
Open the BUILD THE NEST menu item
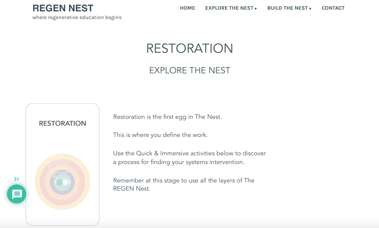coord(287,8)
